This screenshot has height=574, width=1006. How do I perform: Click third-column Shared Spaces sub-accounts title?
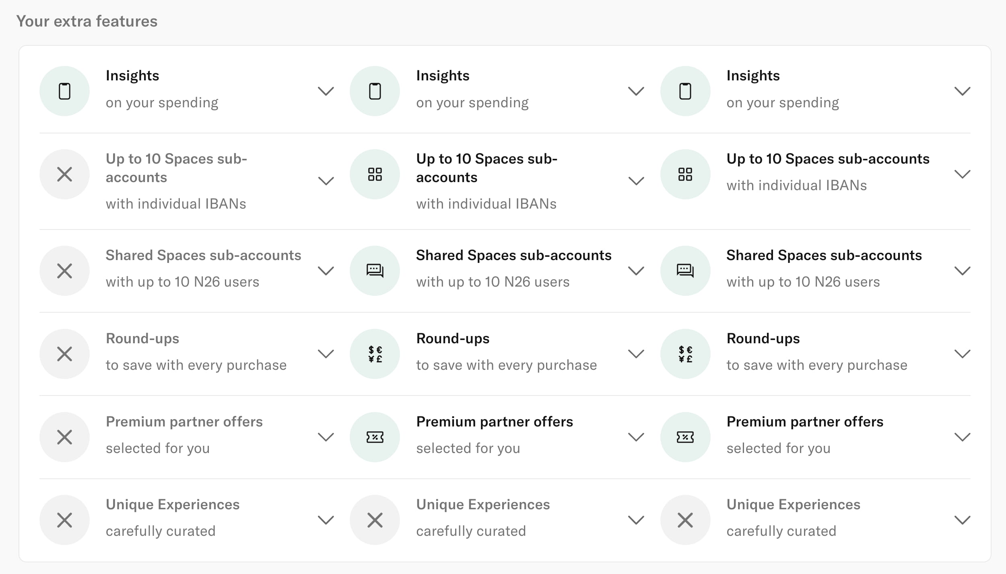coord(824,255)
